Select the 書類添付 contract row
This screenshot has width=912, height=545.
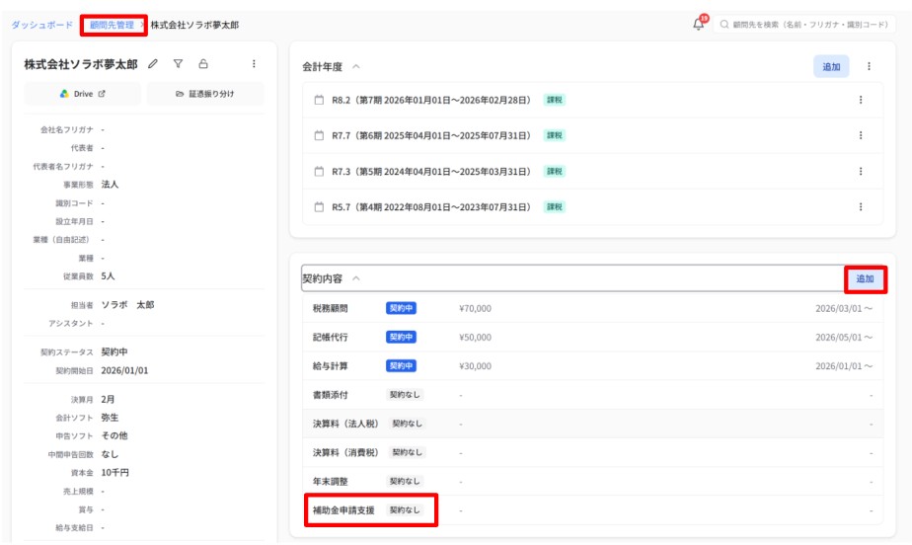[x=592, y=395]
